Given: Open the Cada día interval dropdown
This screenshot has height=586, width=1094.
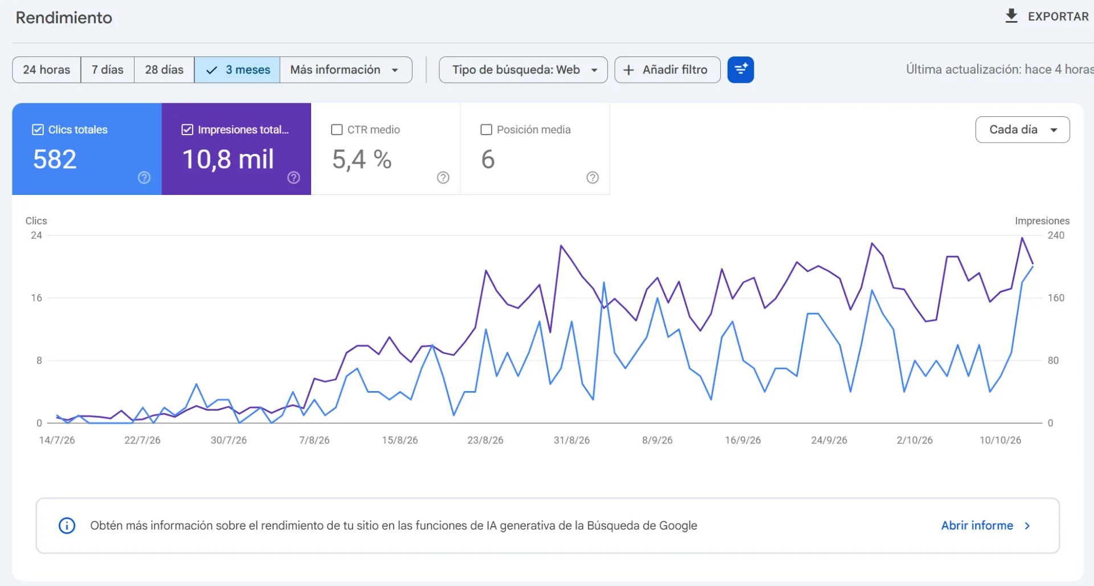Looking at the screenshot, I should click(1022, 129).
